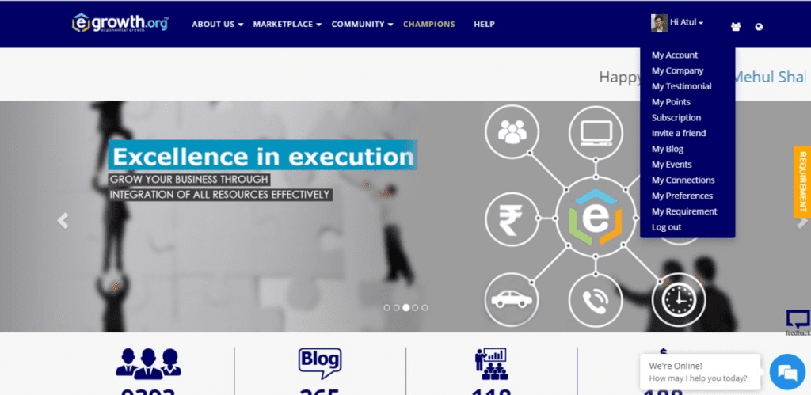Open the live chat bubble button
This screenshot has width=811, height=395.
787,372
